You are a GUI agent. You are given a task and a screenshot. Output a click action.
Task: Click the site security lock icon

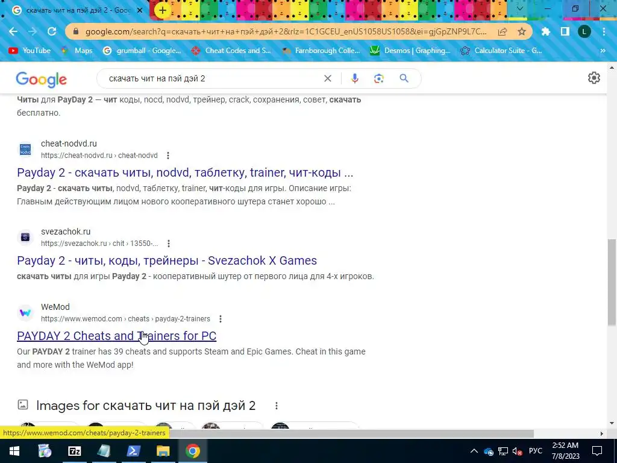click(x=75, y=31)
